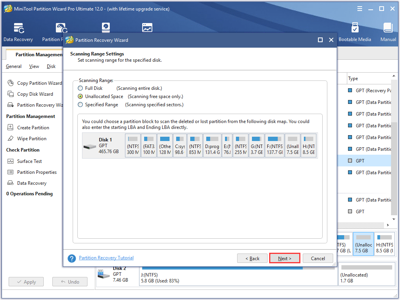The image size is (400, 300).
Task: Click the Undo button in main window
Action: point(70,282)
